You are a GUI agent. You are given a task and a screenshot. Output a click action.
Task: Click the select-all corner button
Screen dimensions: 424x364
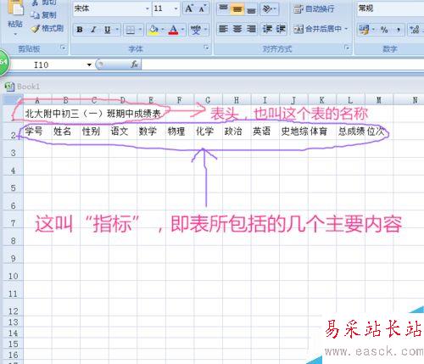[13, 99]
